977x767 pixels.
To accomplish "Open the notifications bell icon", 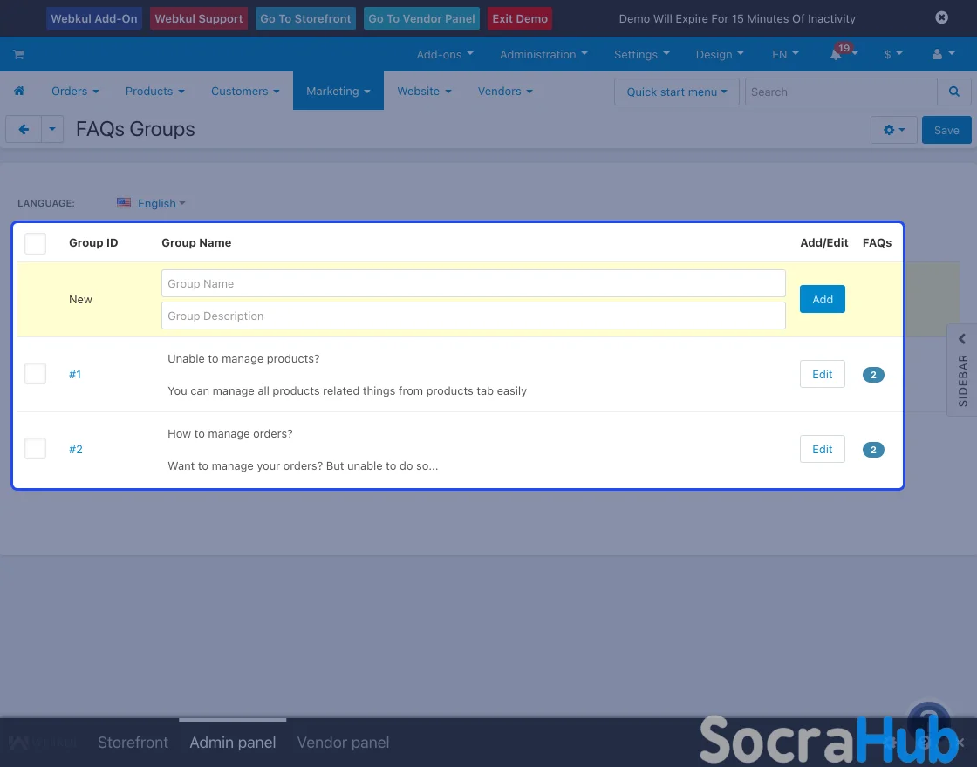I will coord(837,54).
